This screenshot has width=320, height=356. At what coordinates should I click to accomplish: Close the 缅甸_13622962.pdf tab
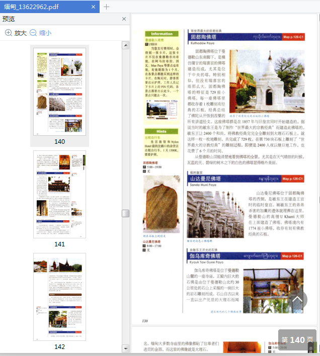coord(93,7)
